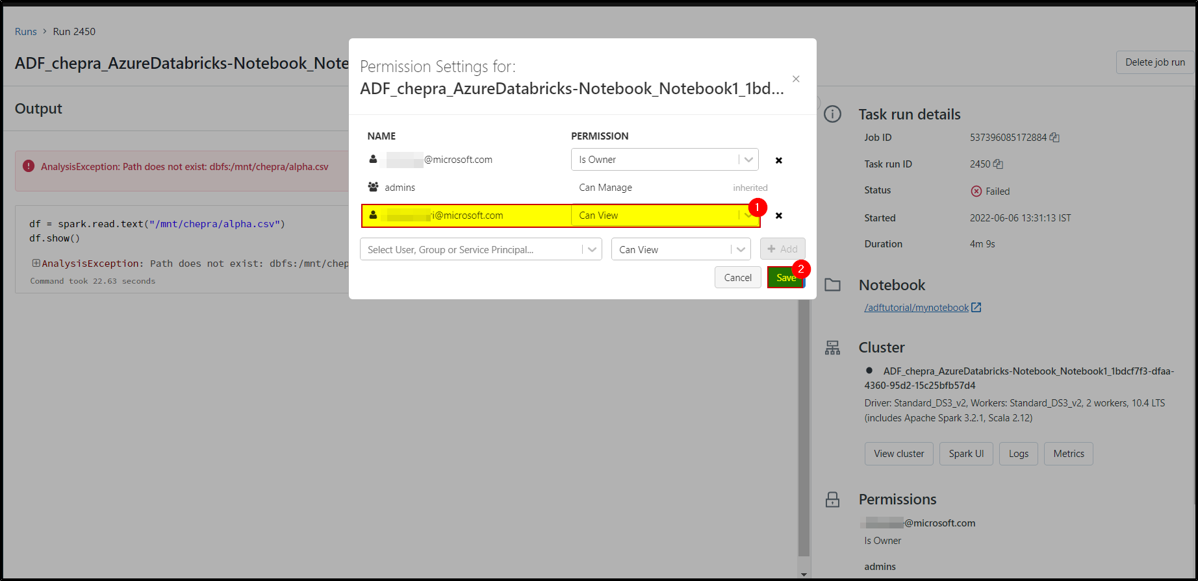This screenshot has height=581, width=1198.
Task: Open the /adftutorial/mynotebook link
Action: coord(916,308)
